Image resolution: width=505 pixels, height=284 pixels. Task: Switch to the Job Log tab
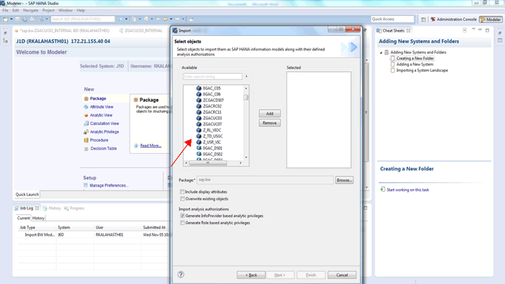click(x=26, y=208)
